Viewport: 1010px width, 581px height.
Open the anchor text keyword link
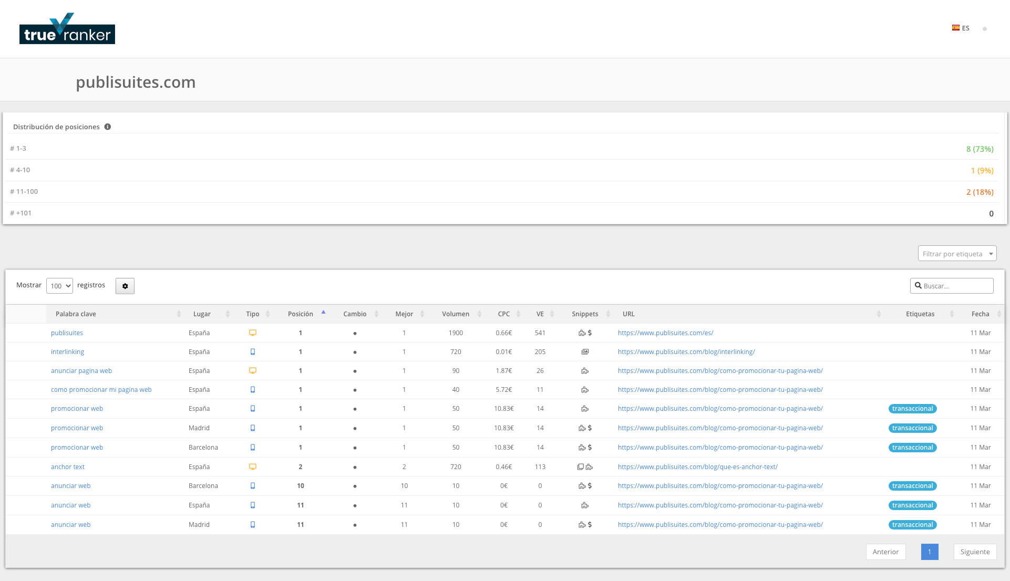click(x=67, y=467)
